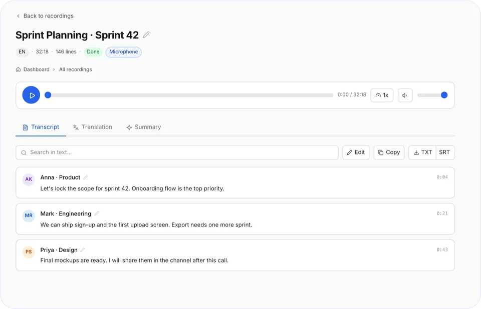The height and width of the screenshot is (309, 481).
Task: Rename speaker Priya · Design with pencil
Action: click(x=83, y=250)
